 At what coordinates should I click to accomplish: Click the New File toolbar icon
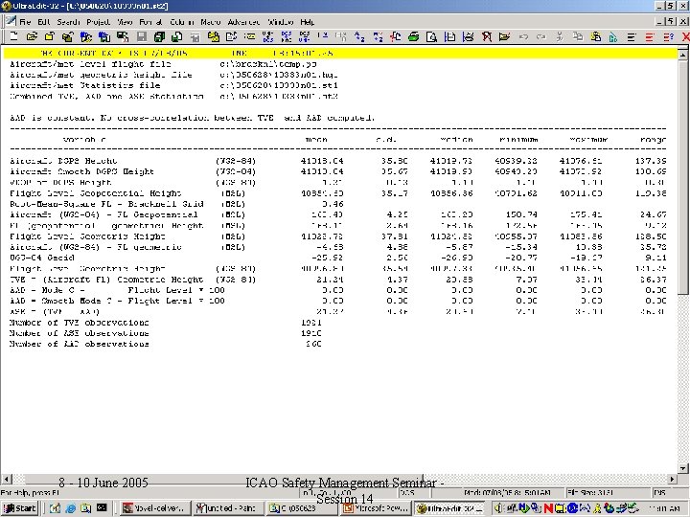[x=14, y=37]
